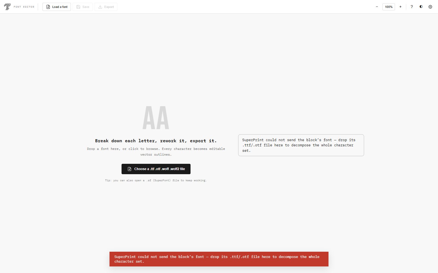438x273 pixels.
Task: Zoom in with the plus icon
Action: [x=400, y=7]
